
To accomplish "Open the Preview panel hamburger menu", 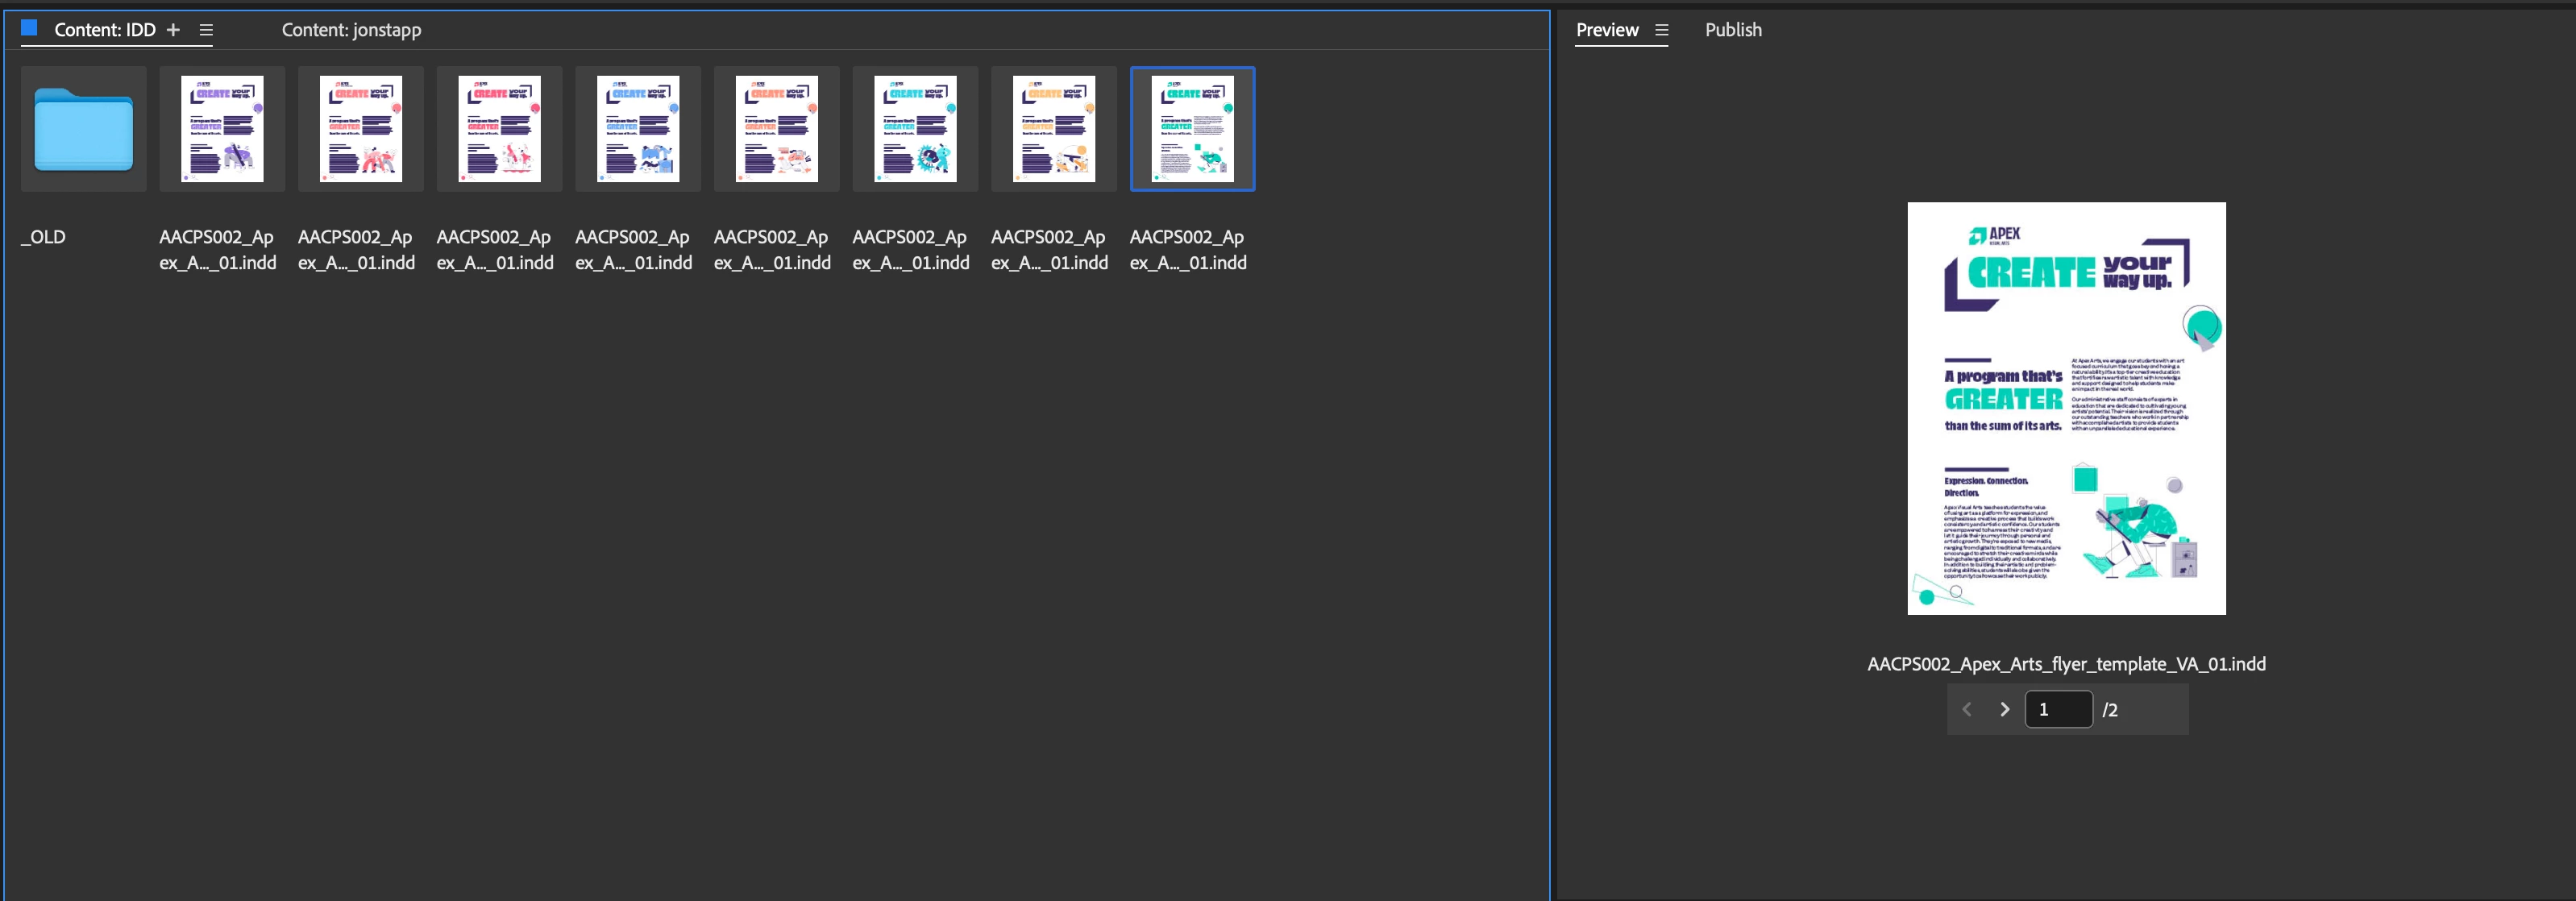I will 1661,30.
